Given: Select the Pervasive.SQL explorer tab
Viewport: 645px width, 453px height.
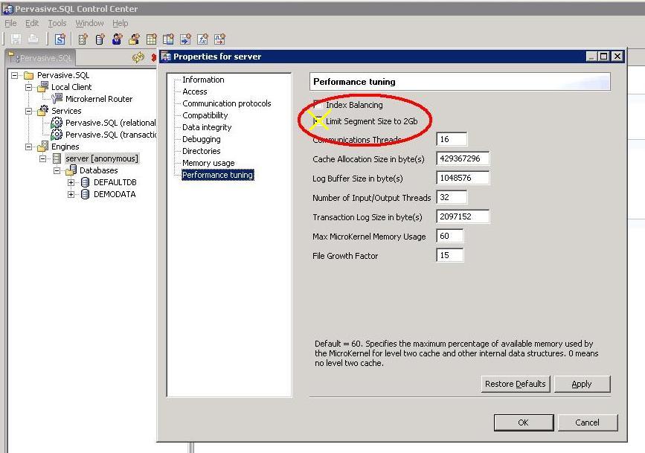Looking at the screenshot, I should point(40,58).
